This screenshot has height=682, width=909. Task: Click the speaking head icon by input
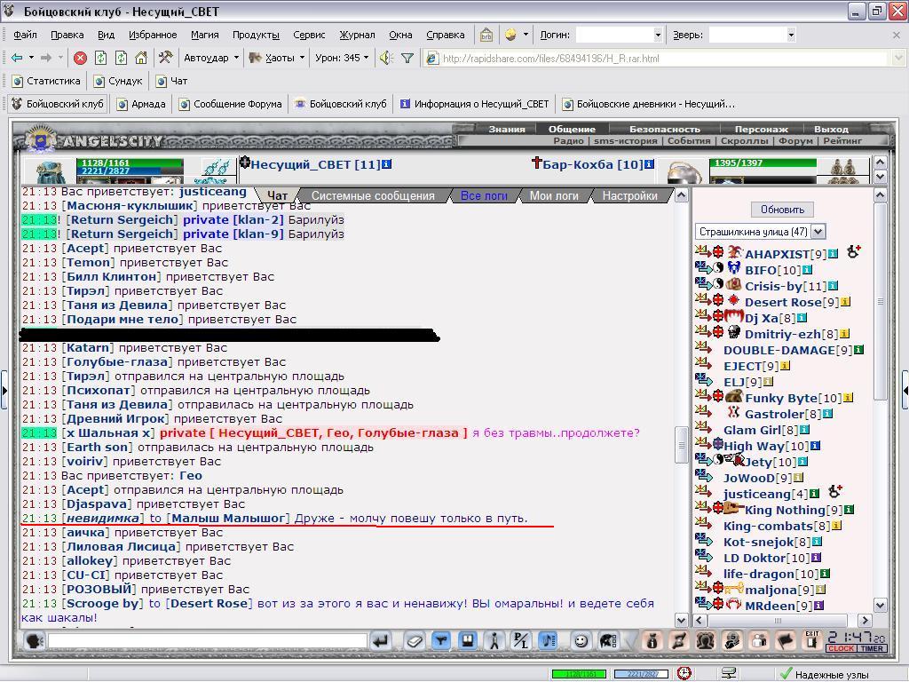(x=35, y=641)
